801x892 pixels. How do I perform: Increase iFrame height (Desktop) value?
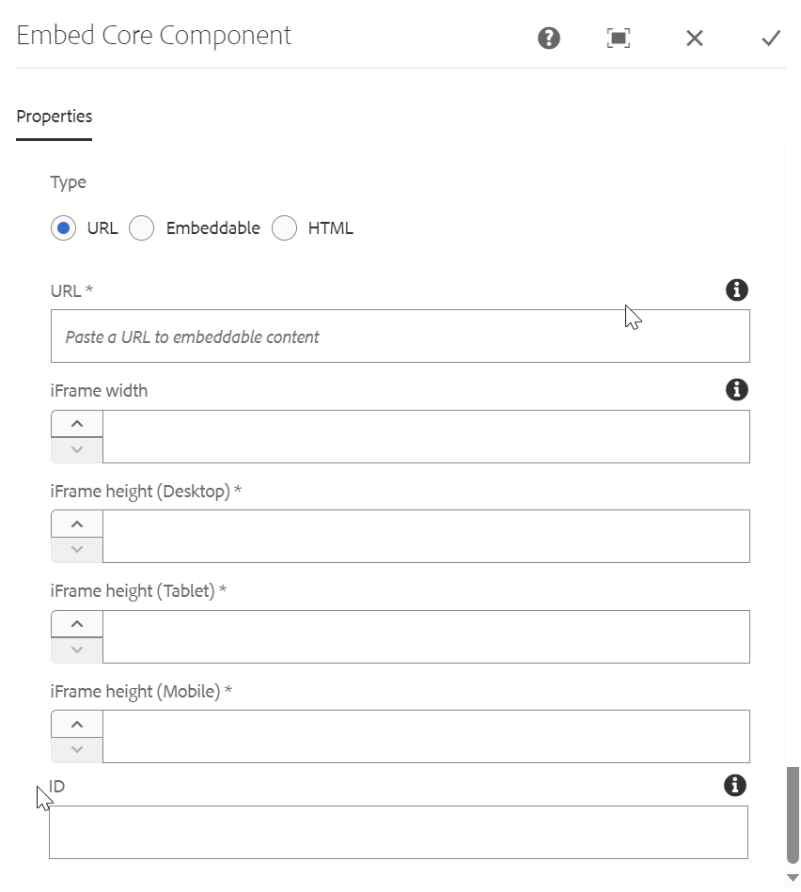click(x=77, y=524)
